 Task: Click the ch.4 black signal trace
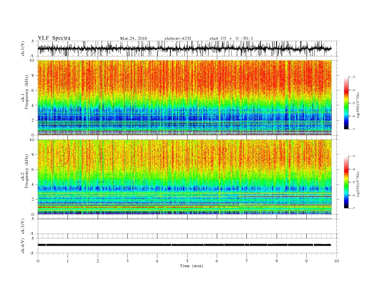(x=184, y=245)
